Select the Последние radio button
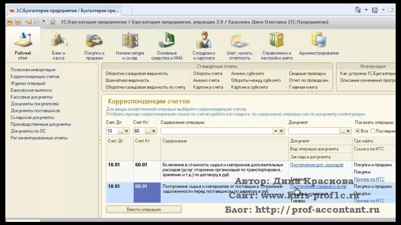401x225 pixels. click(x=373, y=131)
